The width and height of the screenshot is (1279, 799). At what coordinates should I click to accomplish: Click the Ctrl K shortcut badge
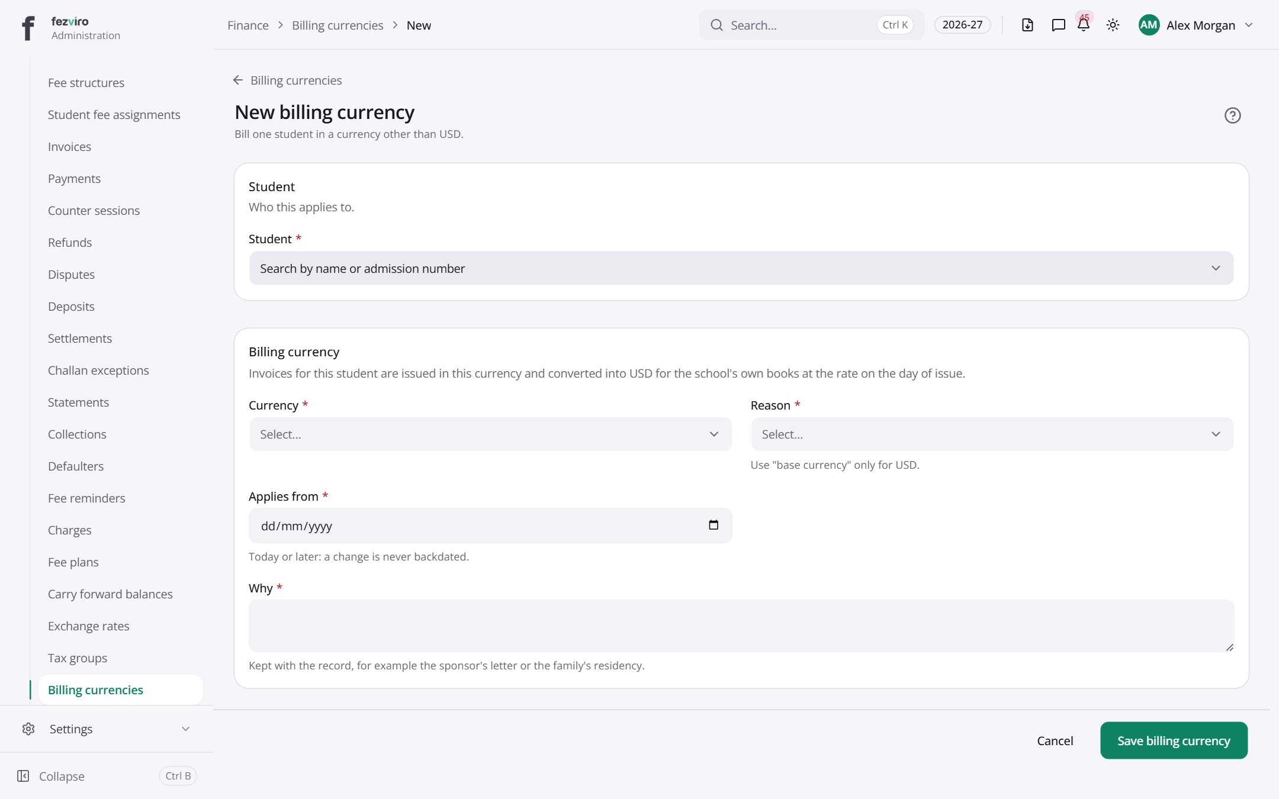click(x=895, y=25)
